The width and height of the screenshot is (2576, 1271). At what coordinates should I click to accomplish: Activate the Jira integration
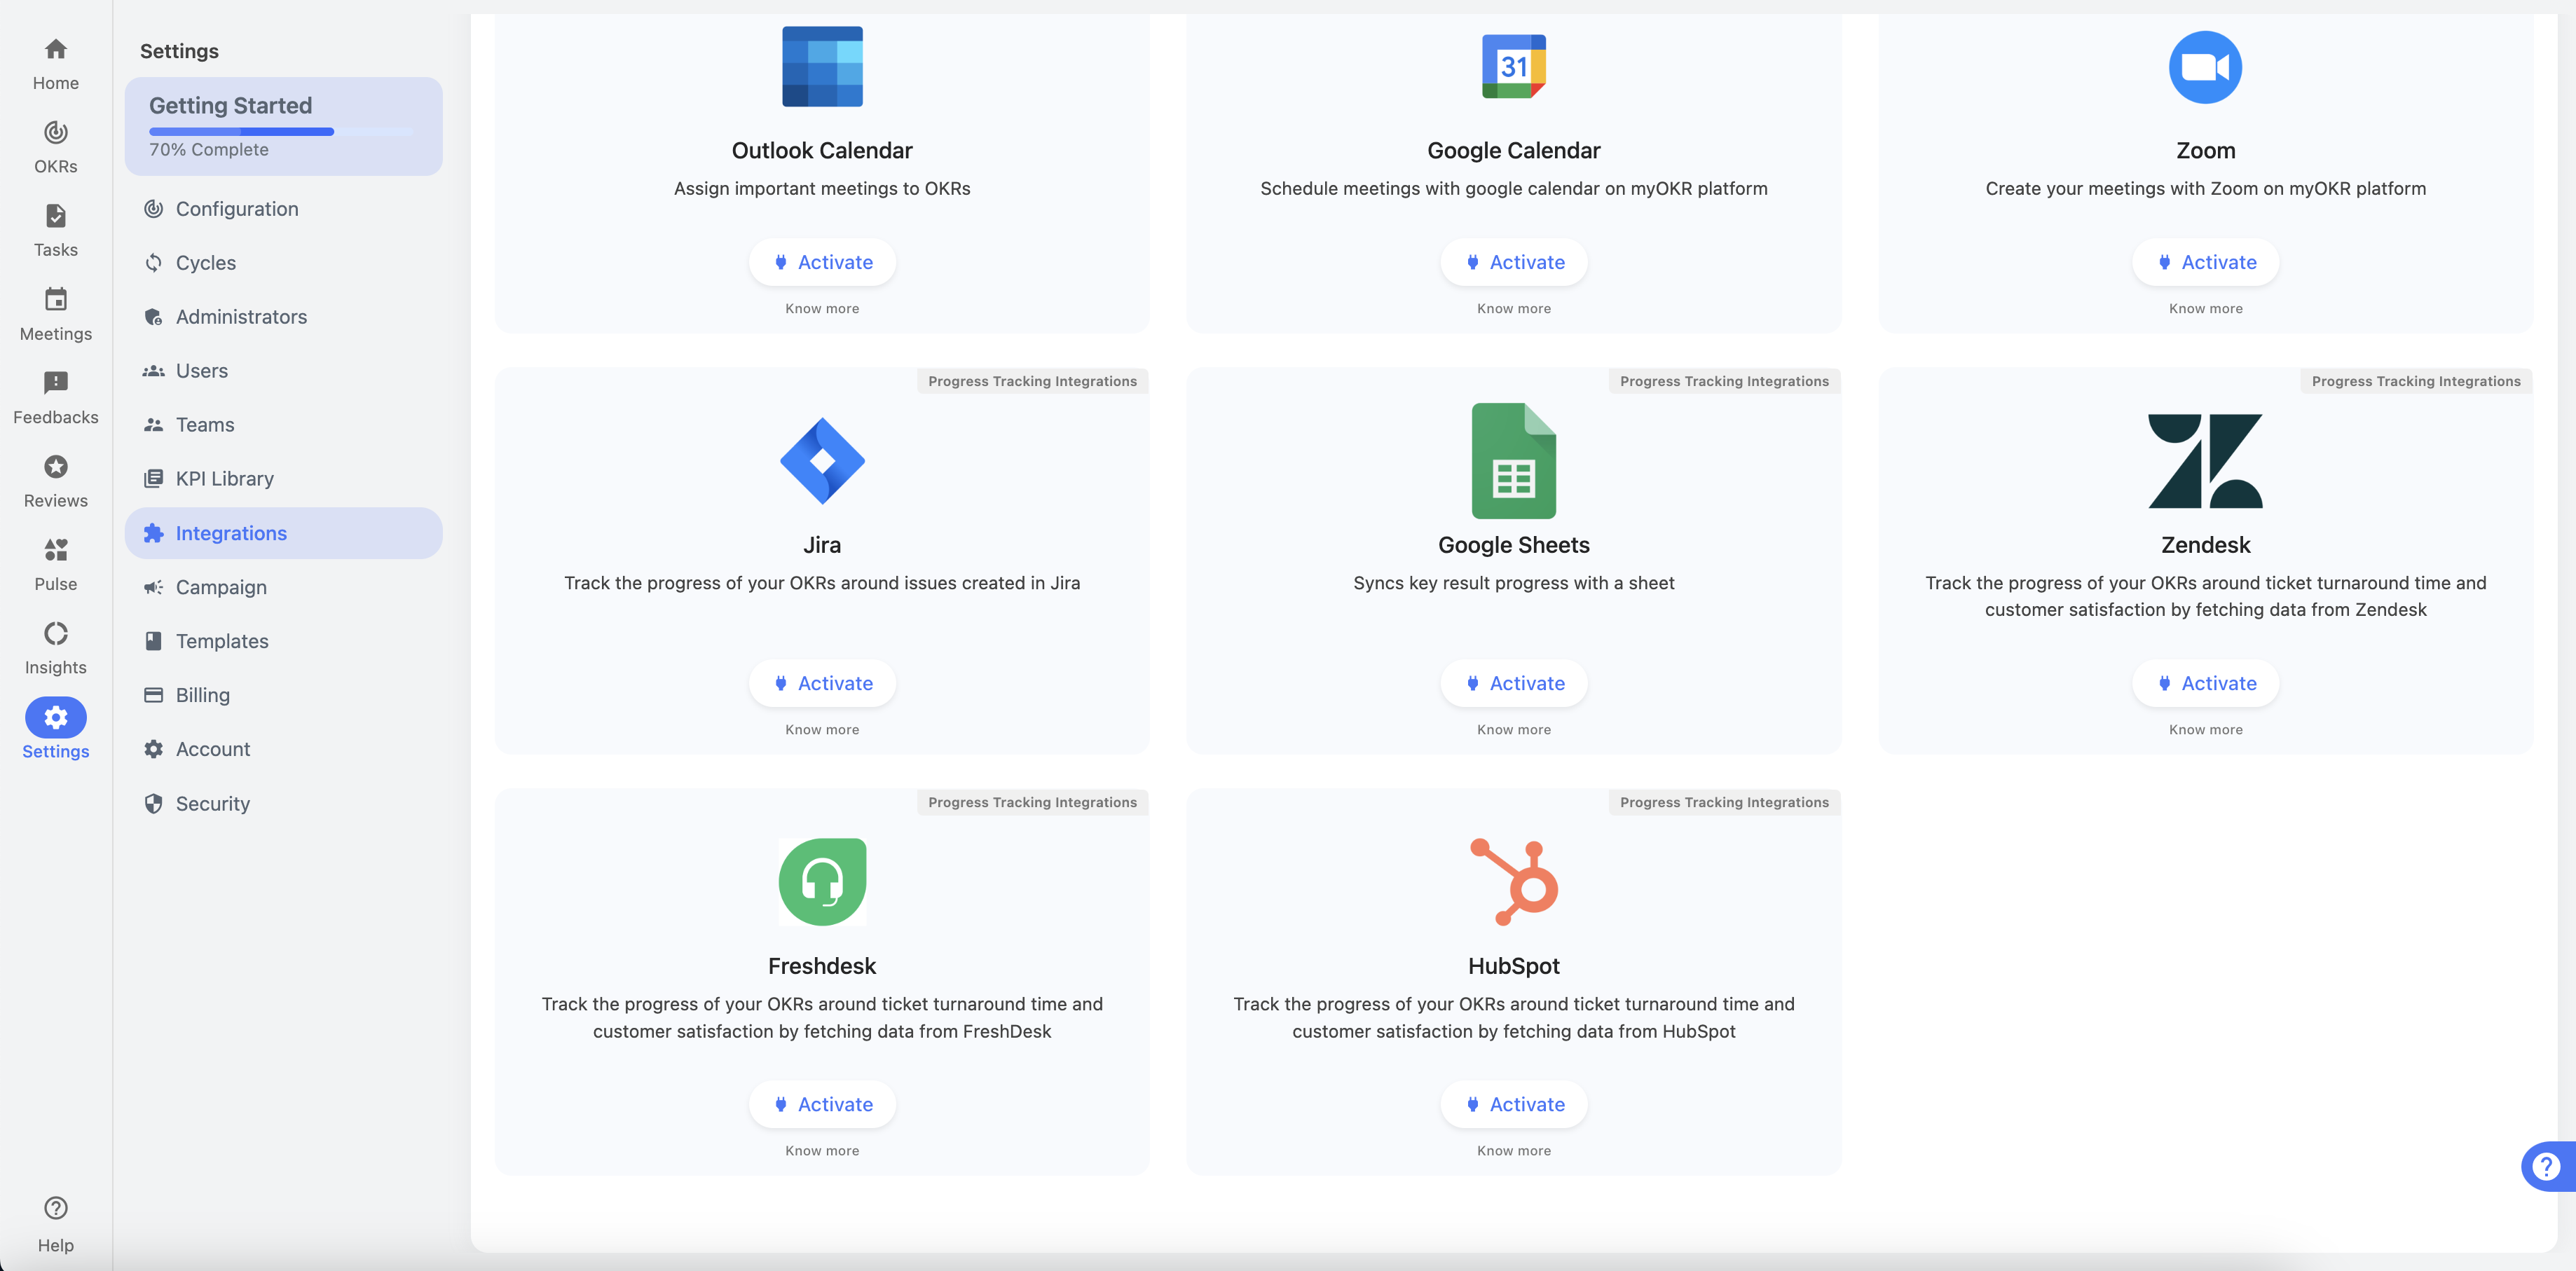coord(822,683)
